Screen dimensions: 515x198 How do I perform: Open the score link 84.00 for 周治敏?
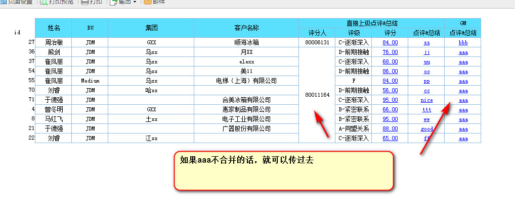pyautogui.click(x=390, y=42)
